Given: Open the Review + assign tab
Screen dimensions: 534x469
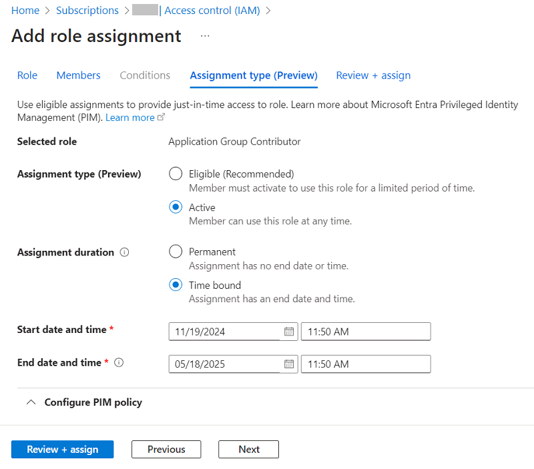Looking at the screenshot, I should 373,75.
